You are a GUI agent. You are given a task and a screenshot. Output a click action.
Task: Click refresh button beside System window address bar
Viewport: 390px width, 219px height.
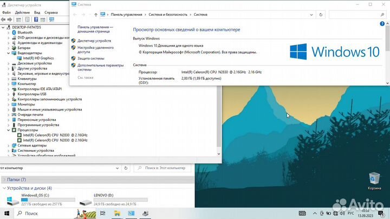click(x=321, y=15)
